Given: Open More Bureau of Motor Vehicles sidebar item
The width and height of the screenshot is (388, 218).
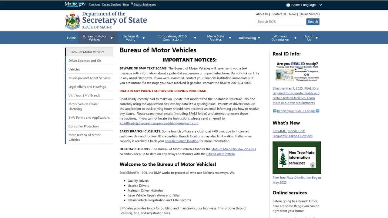Looking at the screenshot, I should (89, 137).
